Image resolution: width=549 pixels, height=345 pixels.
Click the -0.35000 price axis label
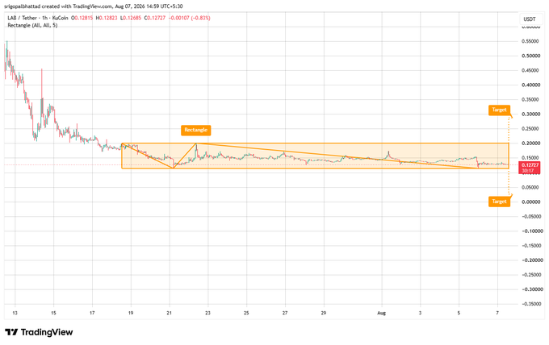(531, 304)
